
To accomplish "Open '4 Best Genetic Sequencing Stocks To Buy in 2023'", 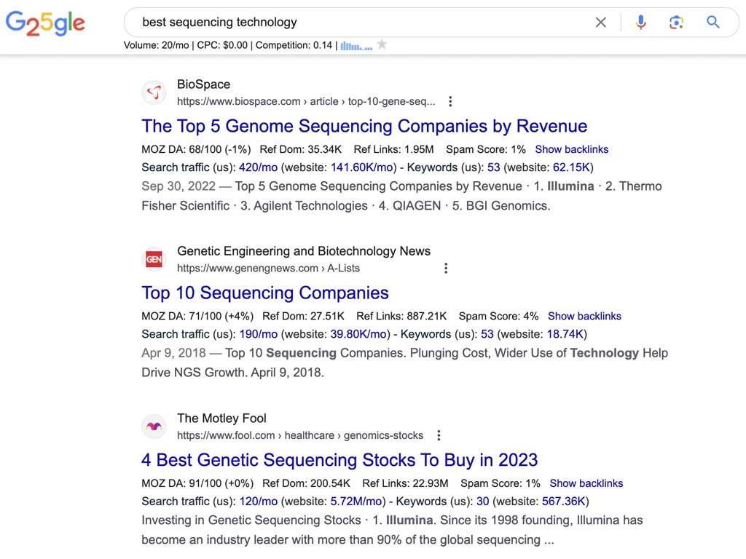I will click(x=339, y=460).
